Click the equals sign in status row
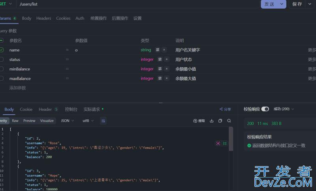 (67, 59)
